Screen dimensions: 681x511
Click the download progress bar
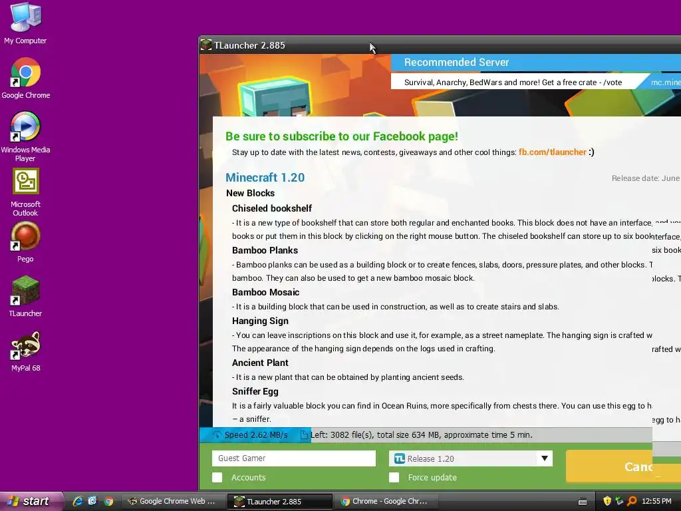tap(426, 435)
